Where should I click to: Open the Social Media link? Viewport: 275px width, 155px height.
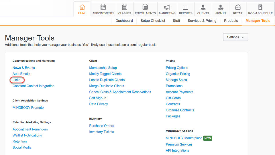tap(22, 148)
